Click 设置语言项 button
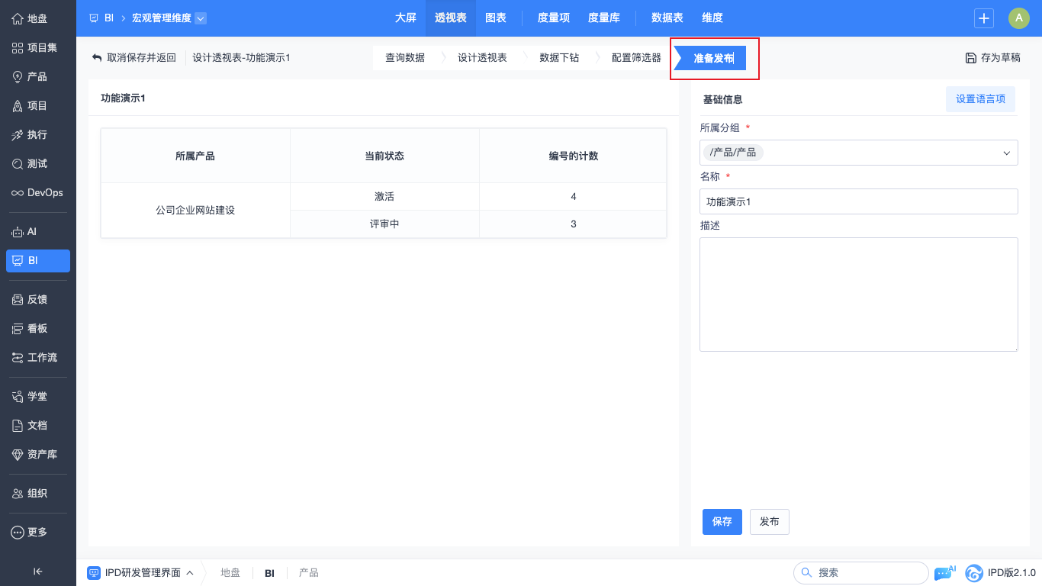1042x586 pixels. click(980, 99)
